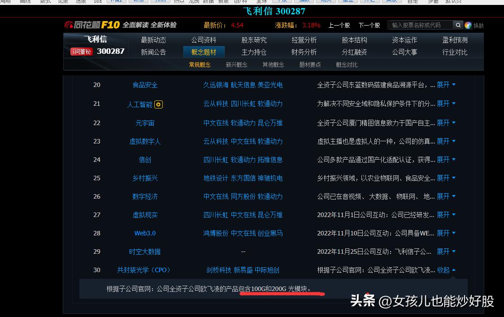Switch to the 其他概念 sub-tab
This screenshot has width=504, height=317.
coord(273,65)
